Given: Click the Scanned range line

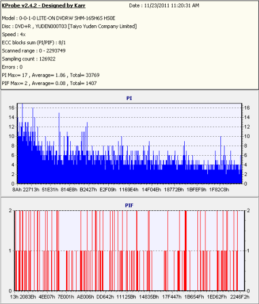Looking at the screenshot, I should (x=33, y=51).
